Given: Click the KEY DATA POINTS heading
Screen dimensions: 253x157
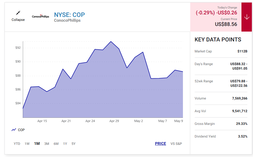Looking at the screenshot, I should point(218,39).
